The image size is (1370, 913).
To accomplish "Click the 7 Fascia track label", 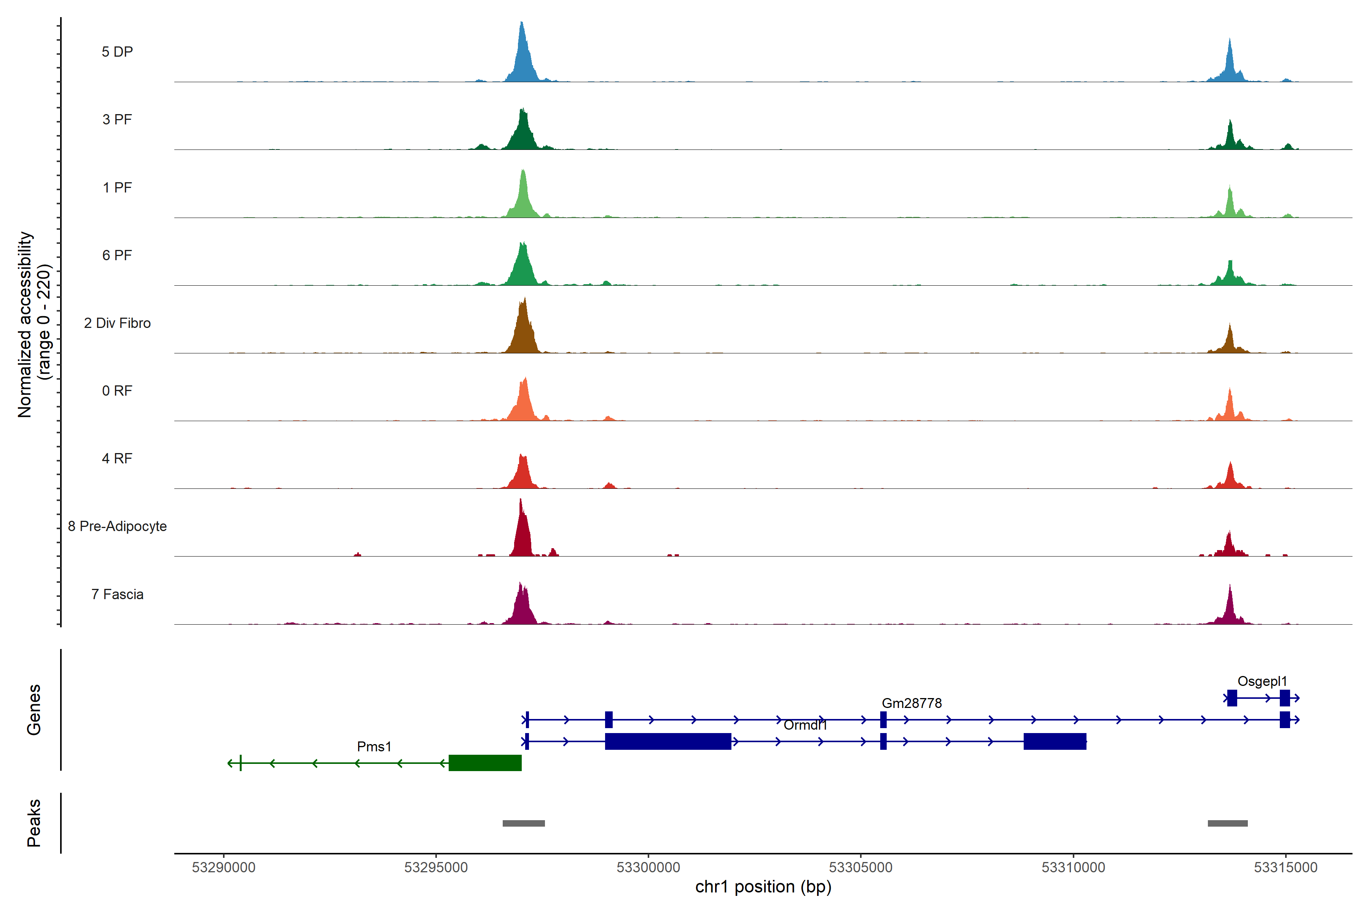I will [x=117, y=594].
